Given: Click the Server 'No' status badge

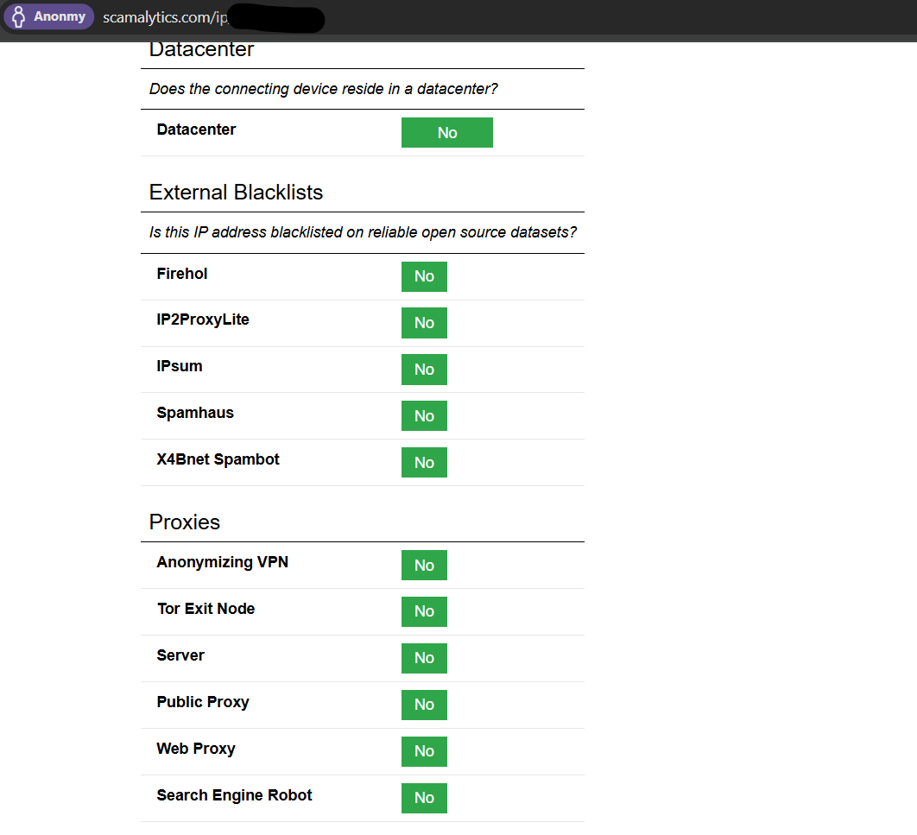Looking at the screenshot, I should pos(424,658).
